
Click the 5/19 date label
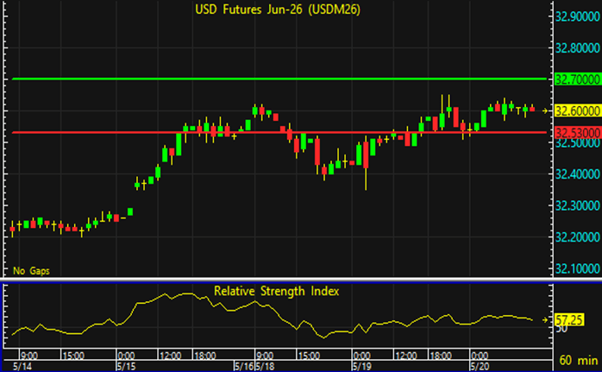(361, 366)
